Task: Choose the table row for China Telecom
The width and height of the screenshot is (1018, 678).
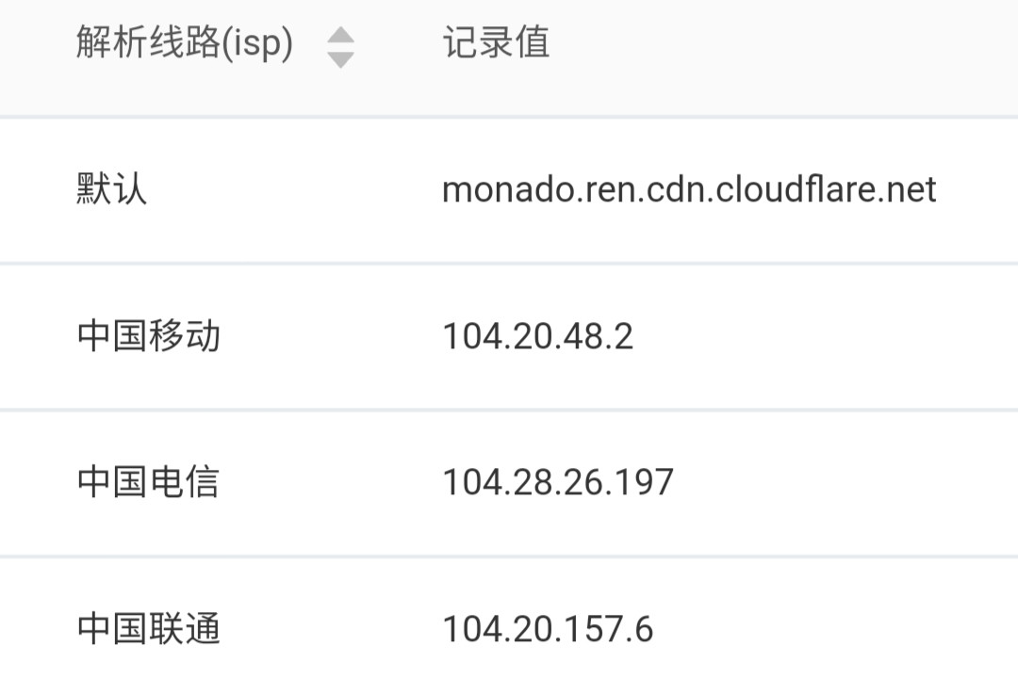Action: 509,483
